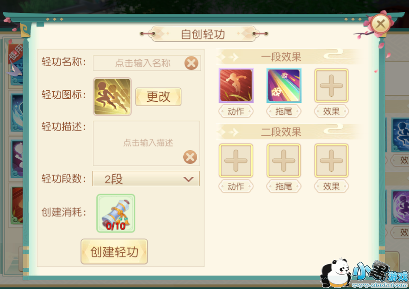Click the 更改 change icon button
409x289 pixels.
point(158,97)
